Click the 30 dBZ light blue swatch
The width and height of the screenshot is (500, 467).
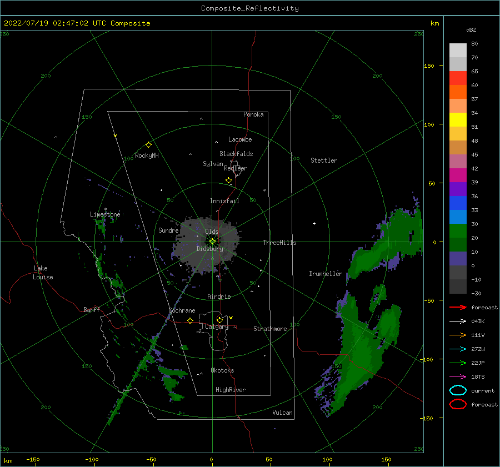(458, 217)
